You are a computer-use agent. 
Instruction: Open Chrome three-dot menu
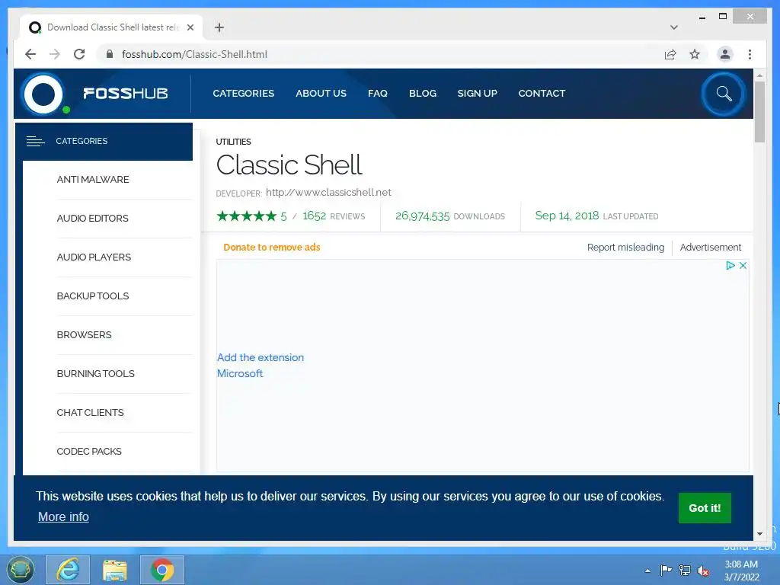pos(750,54)
